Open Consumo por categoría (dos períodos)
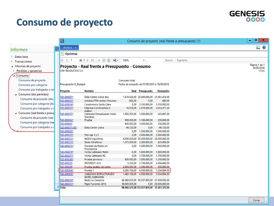 click(37, 104)
